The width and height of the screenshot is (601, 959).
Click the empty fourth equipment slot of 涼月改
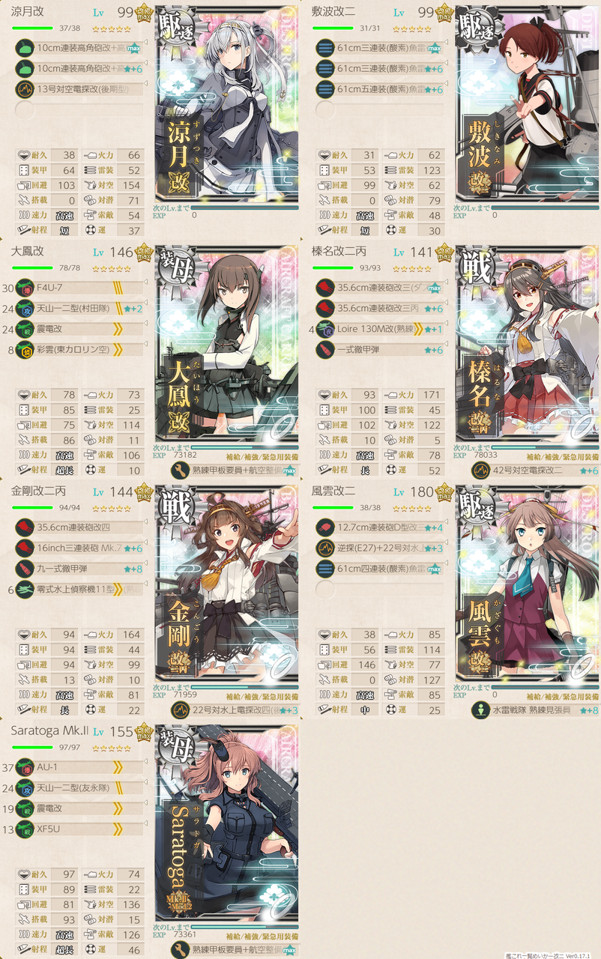pos(79,109)
